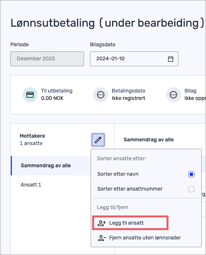
Task: Click the pending status icon beside Bilag
Action: [x=173, y=94]
